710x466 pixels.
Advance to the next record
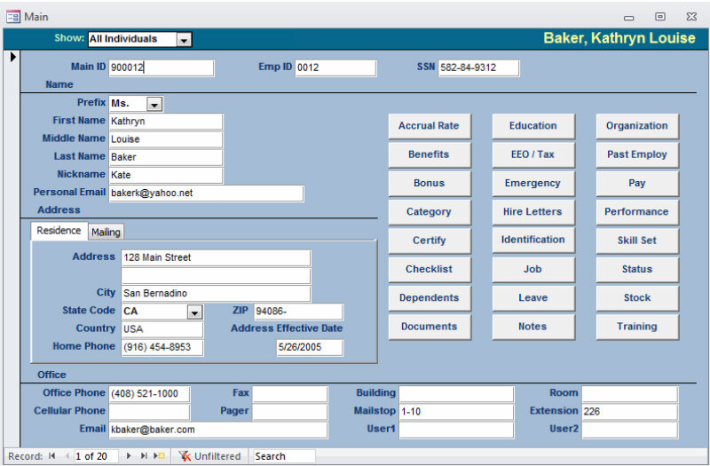(x=129, y=456)
